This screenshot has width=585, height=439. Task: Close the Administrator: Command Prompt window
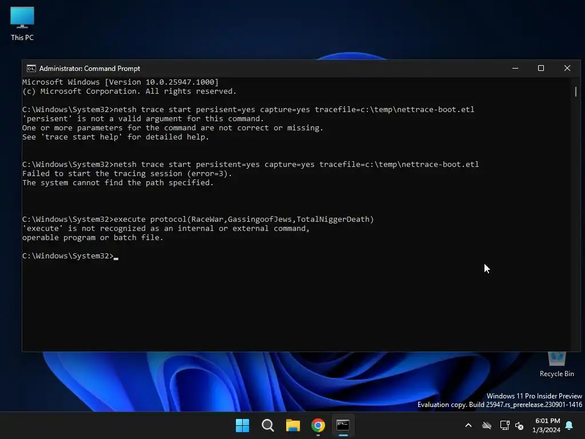[567, 69]
